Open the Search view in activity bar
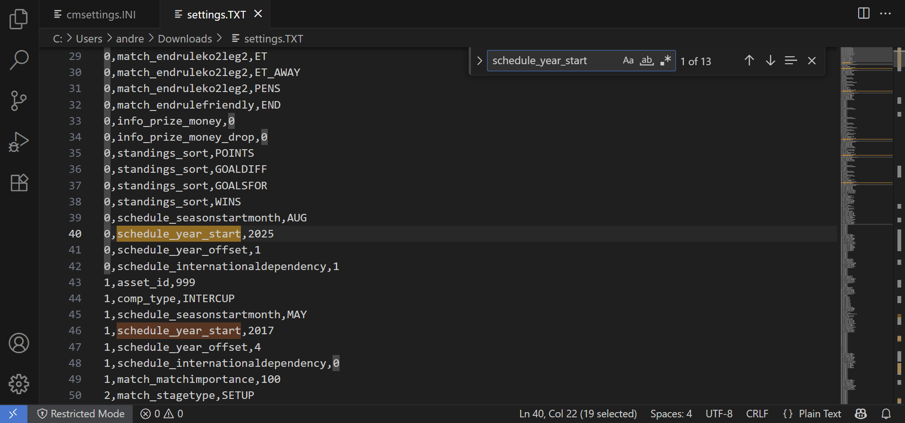 tap(19, 60)
